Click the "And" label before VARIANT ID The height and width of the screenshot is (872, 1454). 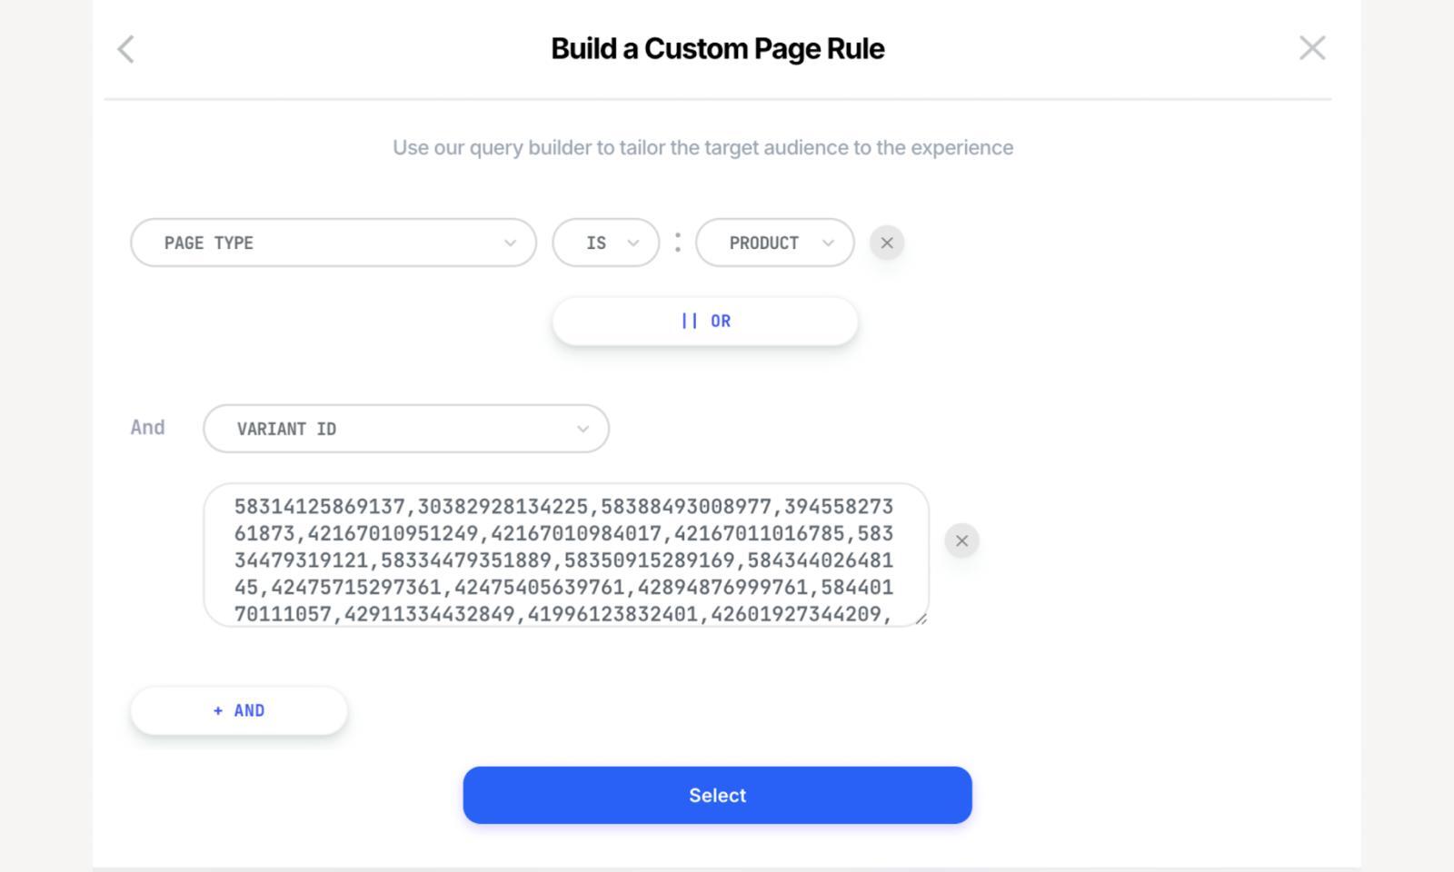click(x=147, y=428)
